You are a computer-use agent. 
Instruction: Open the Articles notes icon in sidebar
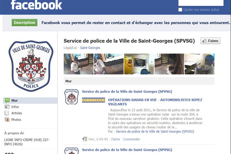click(x=7, y=113)
